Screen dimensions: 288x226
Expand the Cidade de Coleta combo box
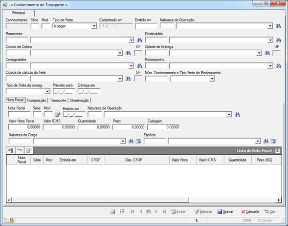click(120, 53)
